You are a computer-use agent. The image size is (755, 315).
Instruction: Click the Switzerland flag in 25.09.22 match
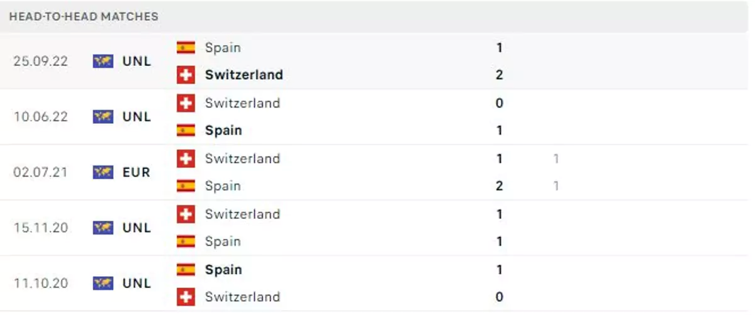[x=186, y=75]
